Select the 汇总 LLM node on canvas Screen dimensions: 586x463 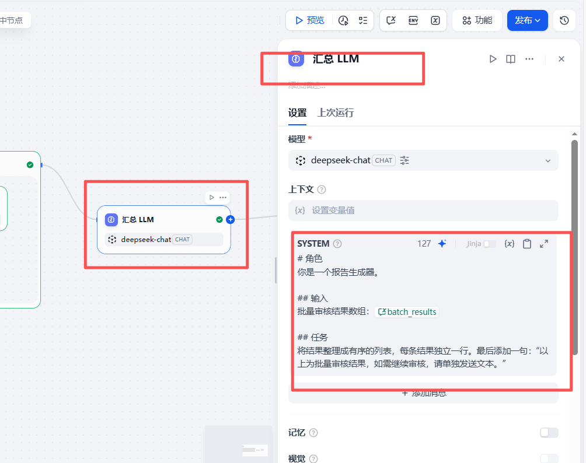tap(163, 230)
